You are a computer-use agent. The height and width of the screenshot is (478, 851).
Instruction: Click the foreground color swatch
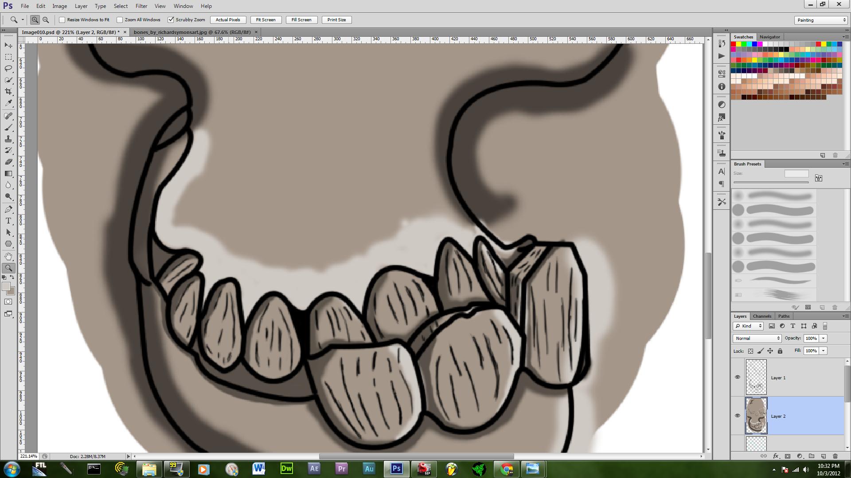[x=6, y=287]
